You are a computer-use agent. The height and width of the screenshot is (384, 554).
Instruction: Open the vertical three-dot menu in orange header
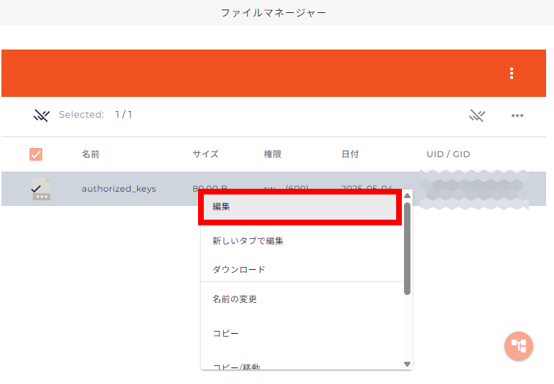pyautogui.click(x=511, y=73)
